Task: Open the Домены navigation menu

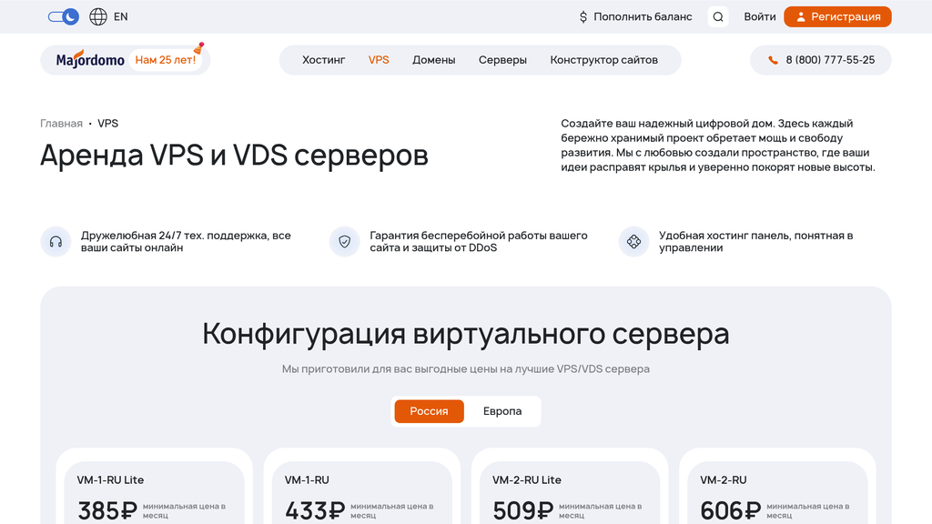Action: pyautogui.click(x=434, y=59)
